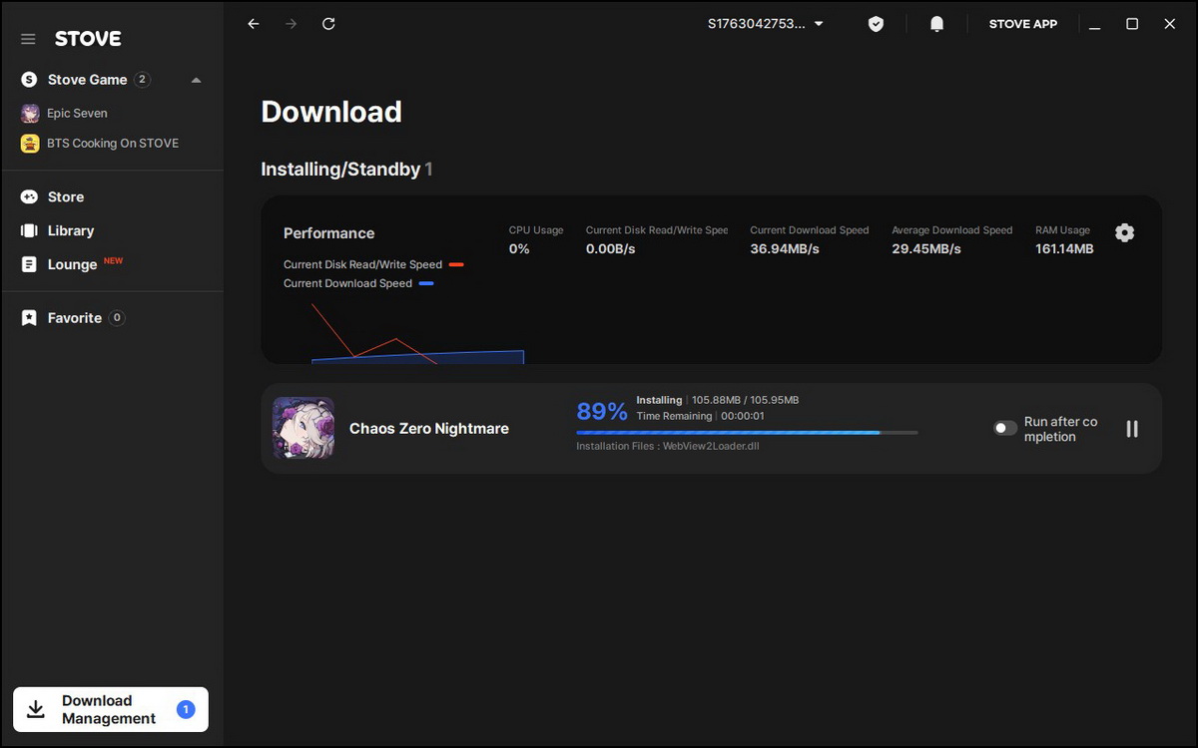Image resolution: width=1198 pixels, height=748 pixels.
Task: Open the security shield icon
Action: click(x=876, y=24)
